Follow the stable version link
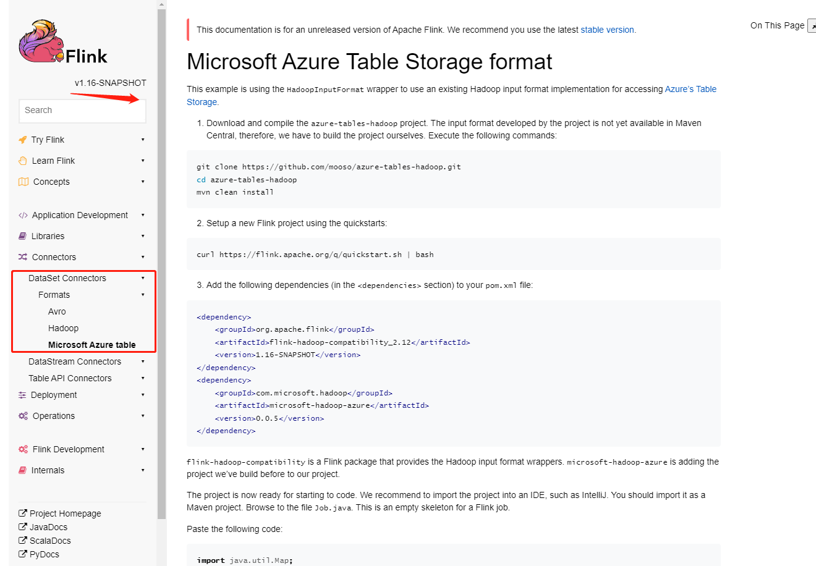The height and width of the screenshot is (566, 816). 607,30
